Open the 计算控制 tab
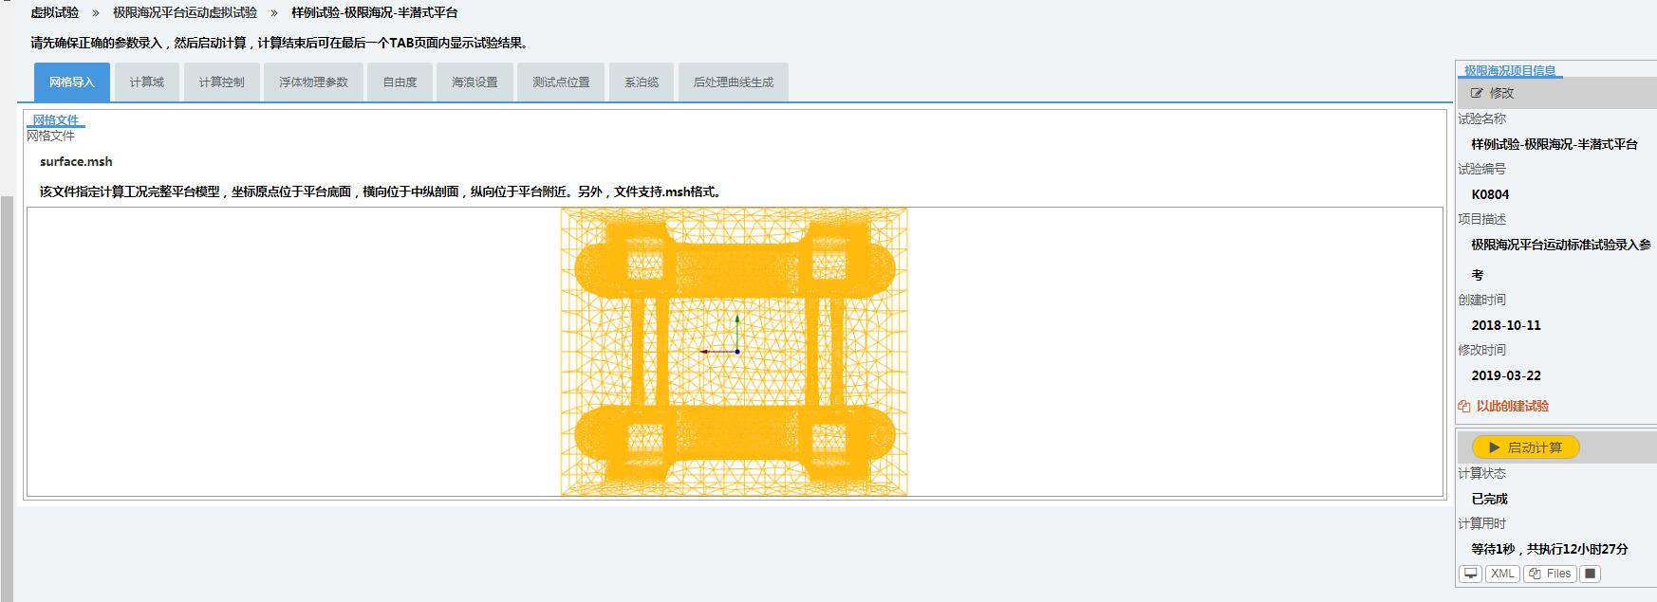Image resolution: width=1657 pixels, height=602 pixels. point(221,82)
